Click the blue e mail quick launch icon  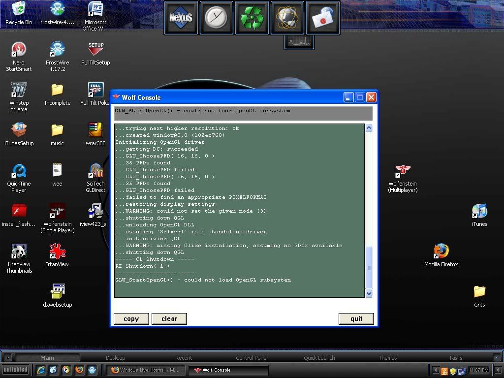(x=53, y=370)
